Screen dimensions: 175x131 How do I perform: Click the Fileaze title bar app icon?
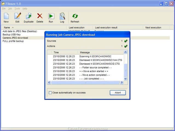(3, 4)
